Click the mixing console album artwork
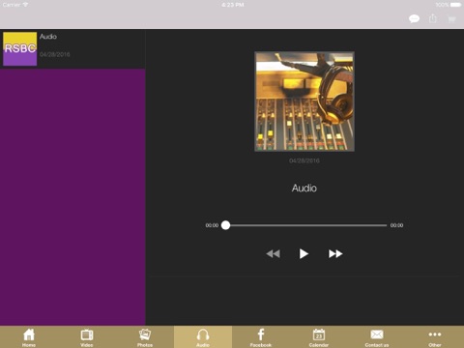This screenshot has height=348, width=464. coord(304,101)
